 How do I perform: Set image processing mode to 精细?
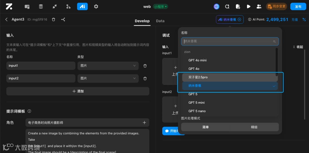pos(254,127)
